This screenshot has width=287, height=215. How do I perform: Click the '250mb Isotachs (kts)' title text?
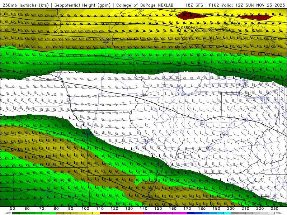click(25, 5)
